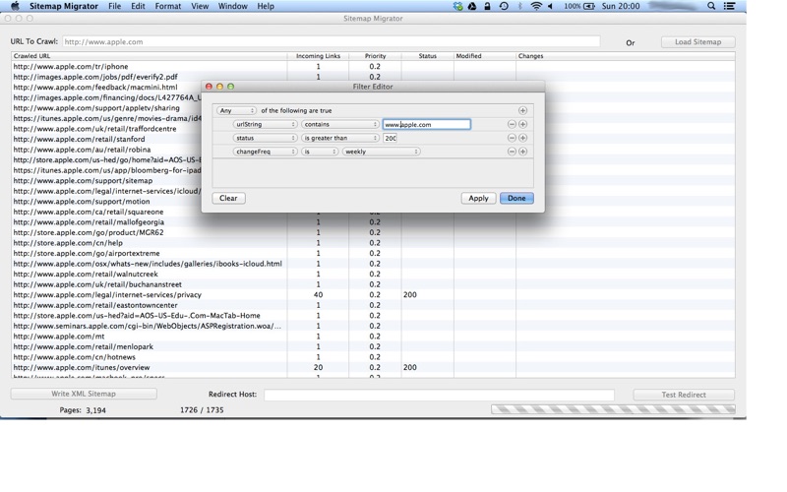Click the Wi-Fi status icon
Screen dimensions: 787x492
536,6
